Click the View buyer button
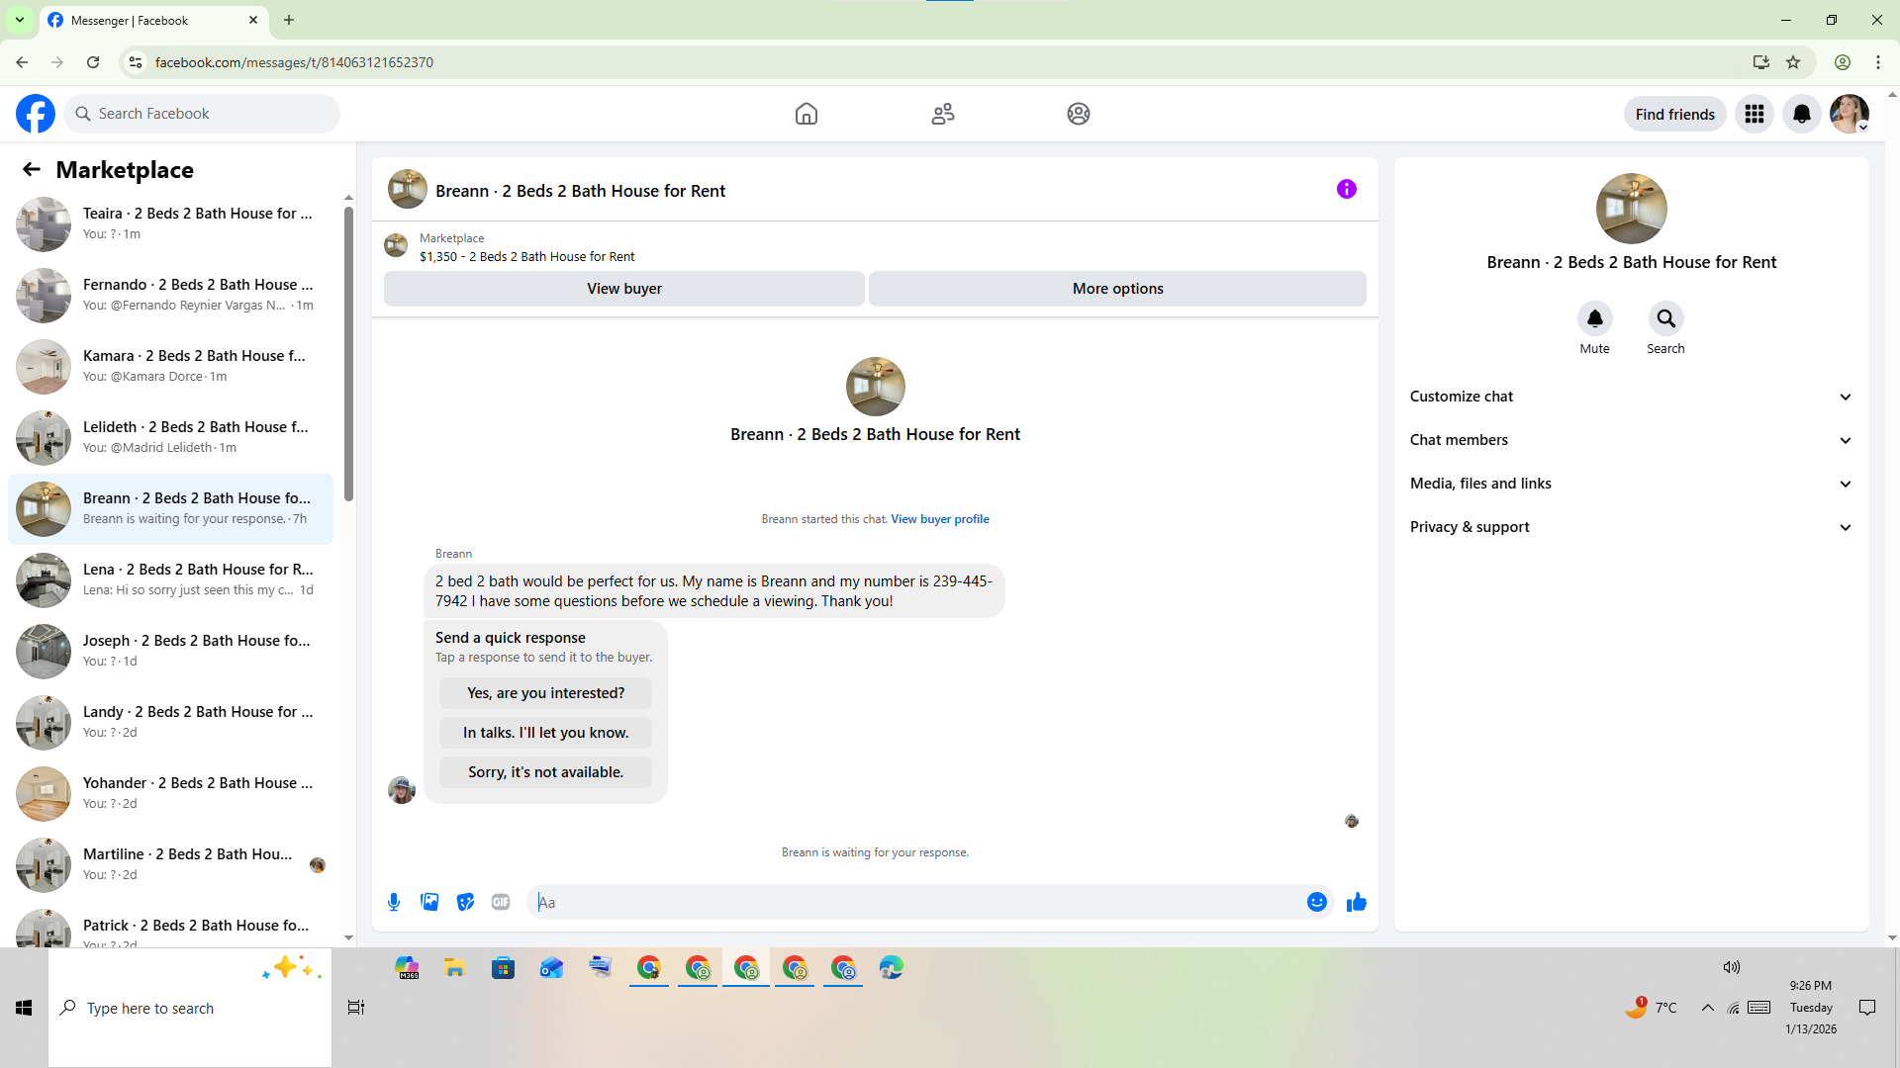 click(623, 289)
